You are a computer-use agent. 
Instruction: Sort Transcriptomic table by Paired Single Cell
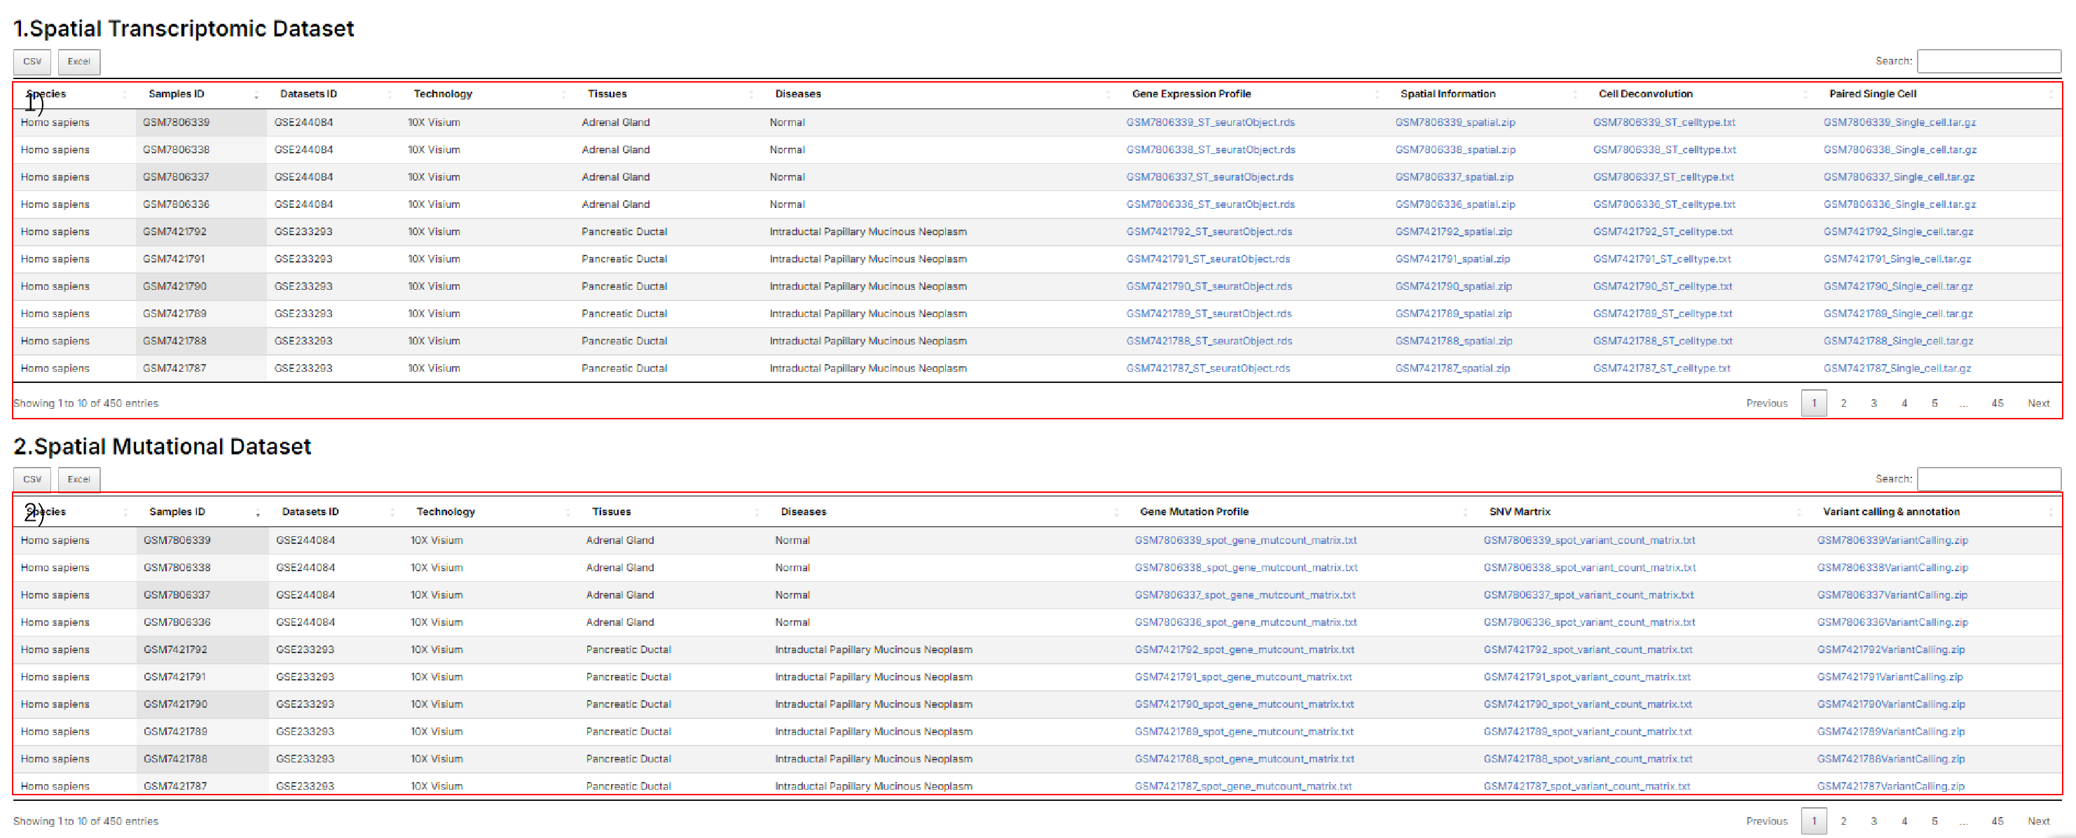coord(1872,95)
